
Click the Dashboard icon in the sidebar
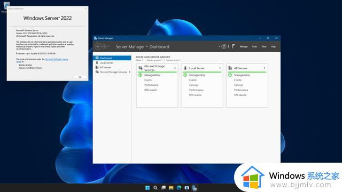point(97,58)
